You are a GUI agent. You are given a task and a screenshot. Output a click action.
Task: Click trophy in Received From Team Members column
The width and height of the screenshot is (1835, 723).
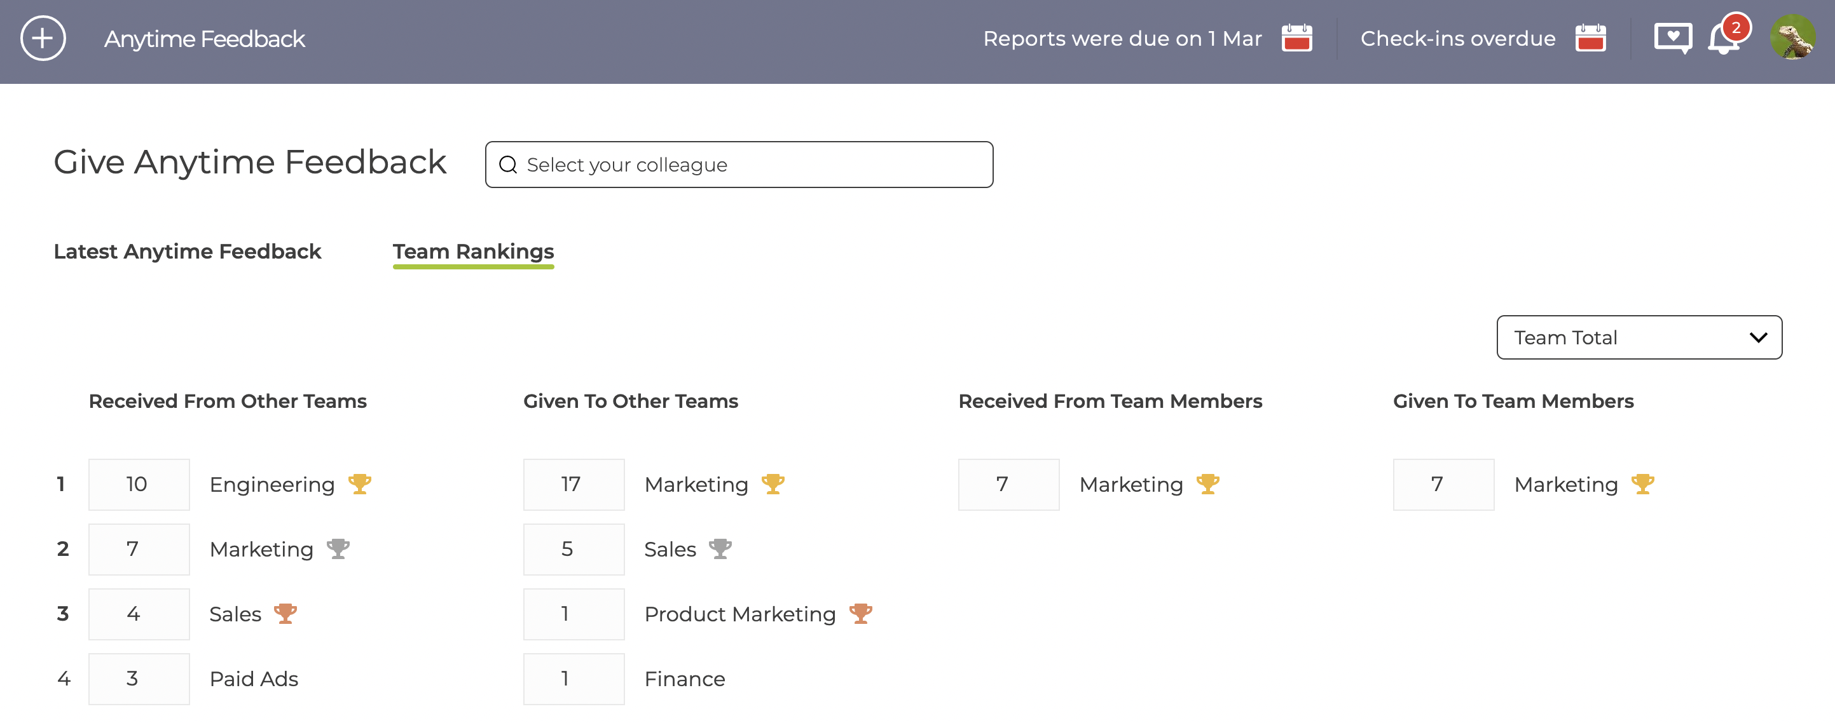click(x=1207, y=485)
